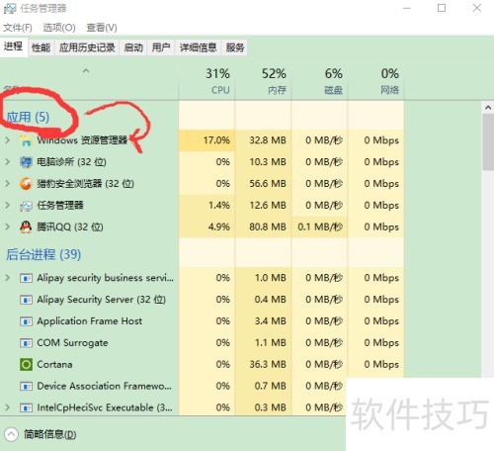Maximize the Task Manager window
Viewport: 494px width, 451px height.
pyautogui.click(x=442, y=8)
